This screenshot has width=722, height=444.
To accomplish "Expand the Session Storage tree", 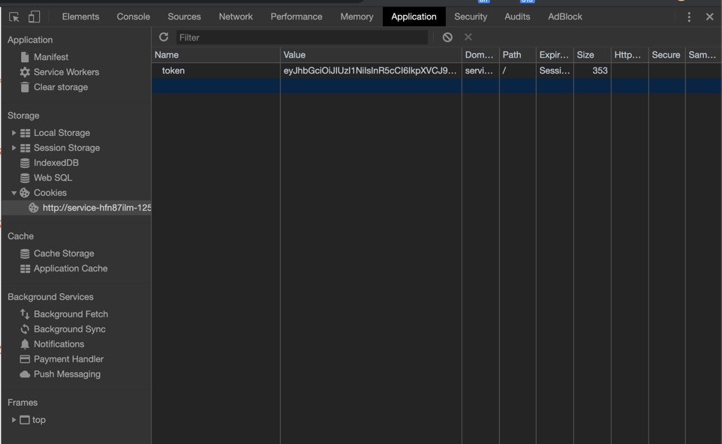I will pos(14,148).
